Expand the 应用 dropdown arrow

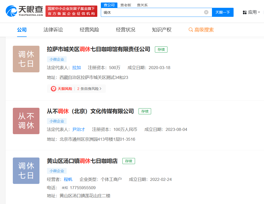coord(259,12)
